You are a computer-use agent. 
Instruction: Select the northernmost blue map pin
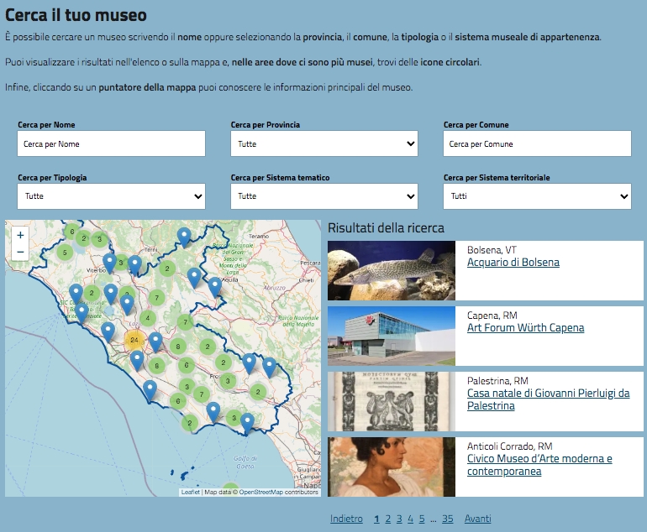click(184, 236)
